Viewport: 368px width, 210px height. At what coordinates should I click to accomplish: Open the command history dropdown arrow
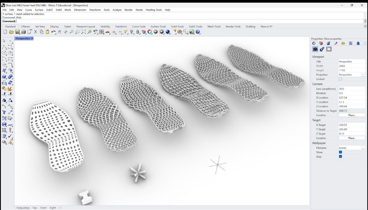click(x=365, y=21)
